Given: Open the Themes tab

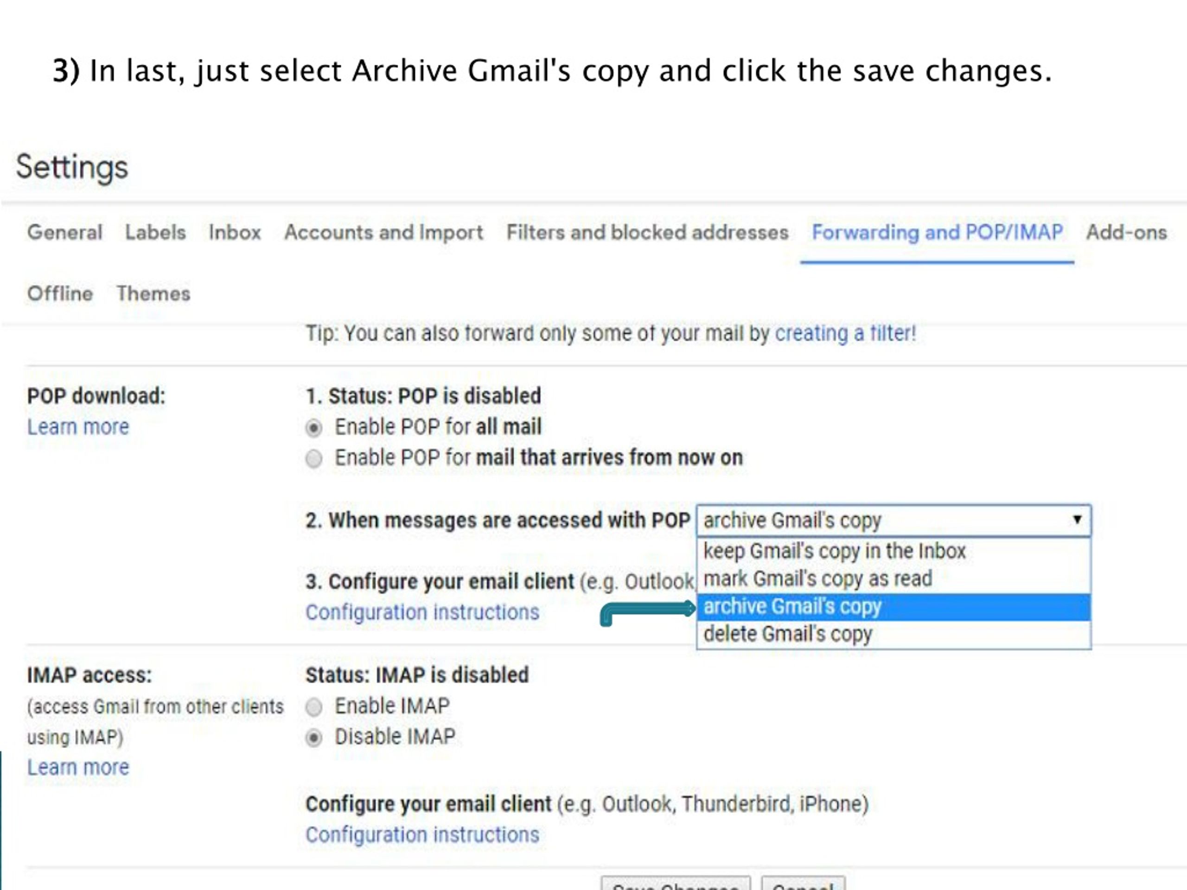Looking at the screenshot, I should 153,293.
